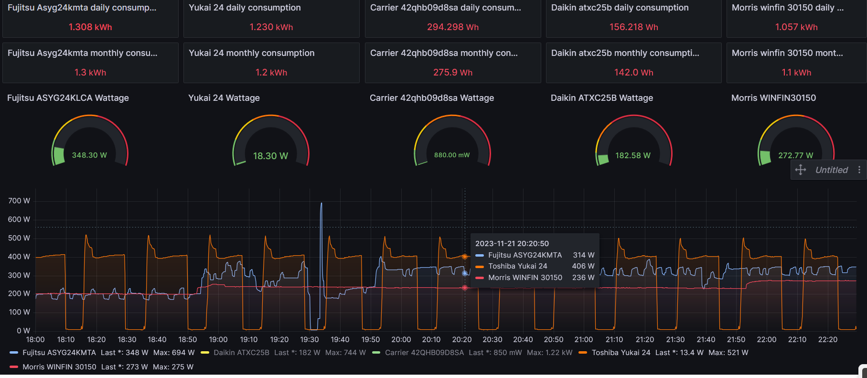
Task: Click the move handle icon beside Untitled
Action: tap(801, 170)
